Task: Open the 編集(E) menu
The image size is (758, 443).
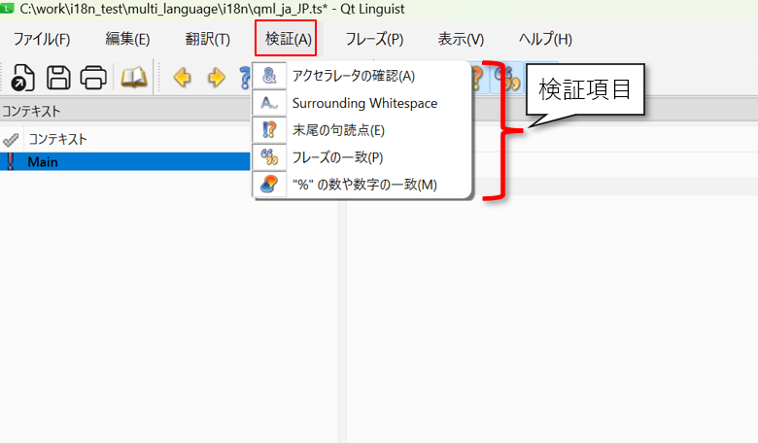Action: (x=127, y=39)
